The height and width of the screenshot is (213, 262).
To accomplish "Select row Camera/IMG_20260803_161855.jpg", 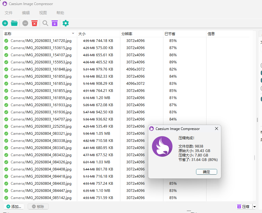I will 126,91.
